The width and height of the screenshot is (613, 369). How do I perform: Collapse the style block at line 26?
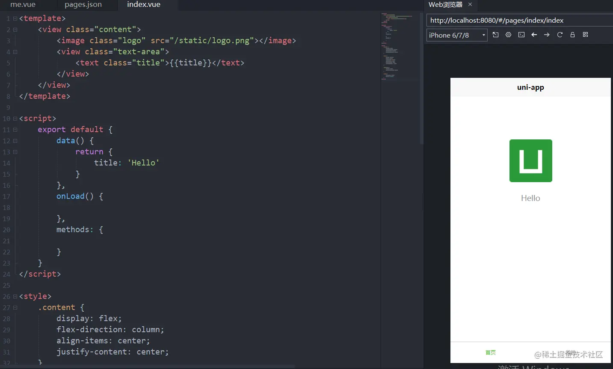(15, 296)
